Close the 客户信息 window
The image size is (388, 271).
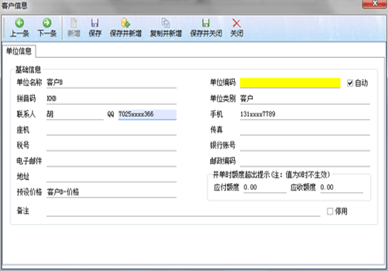tap(374, 4)
